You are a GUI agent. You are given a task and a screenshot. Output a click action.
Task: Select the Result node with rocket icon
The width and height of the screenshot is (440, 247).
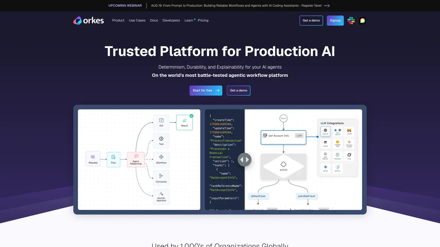pos(185,122)
